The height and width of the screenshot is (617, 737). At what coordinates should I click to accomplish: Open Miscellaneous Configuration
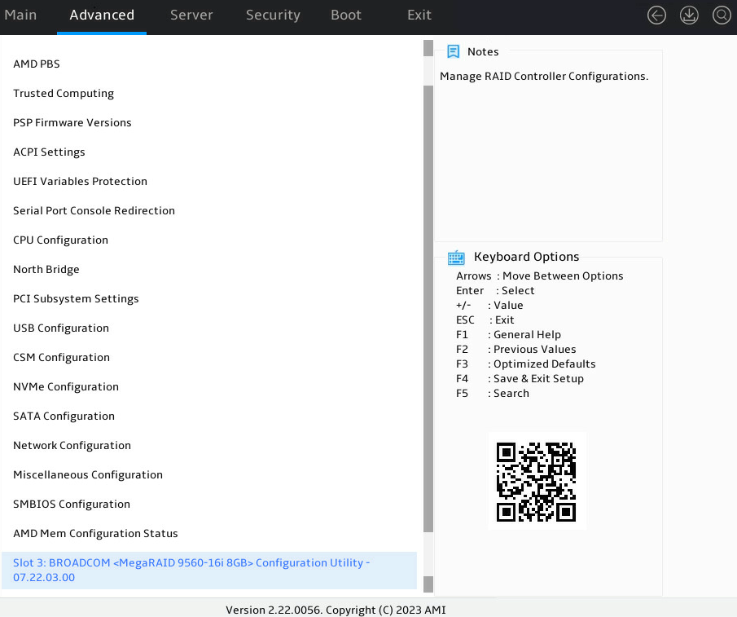pos(88,475)
